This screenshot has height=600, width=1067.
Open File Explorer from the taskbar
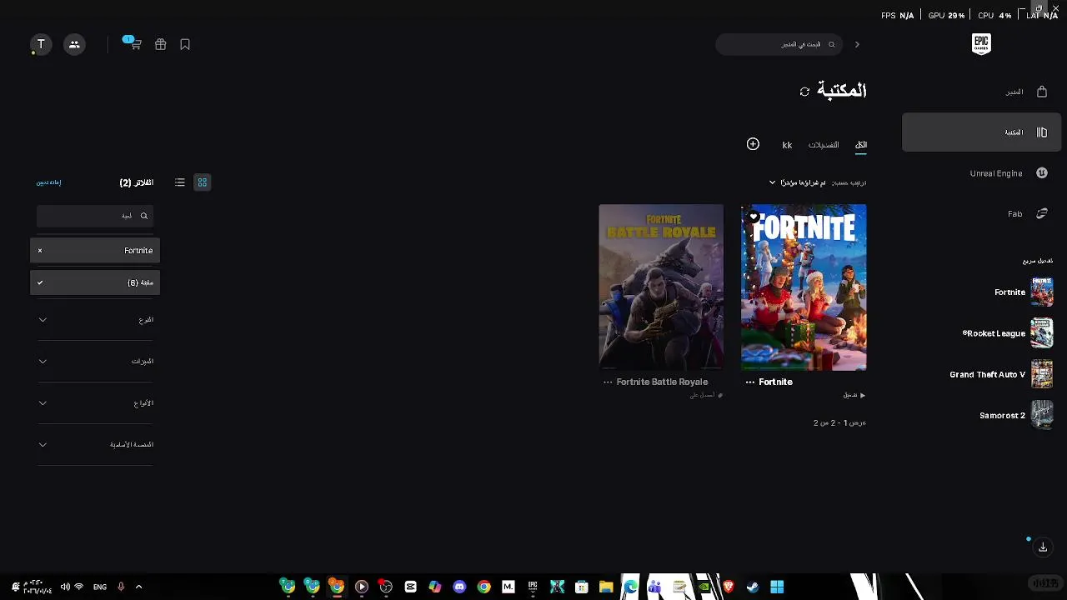click(x=606, y=587)
